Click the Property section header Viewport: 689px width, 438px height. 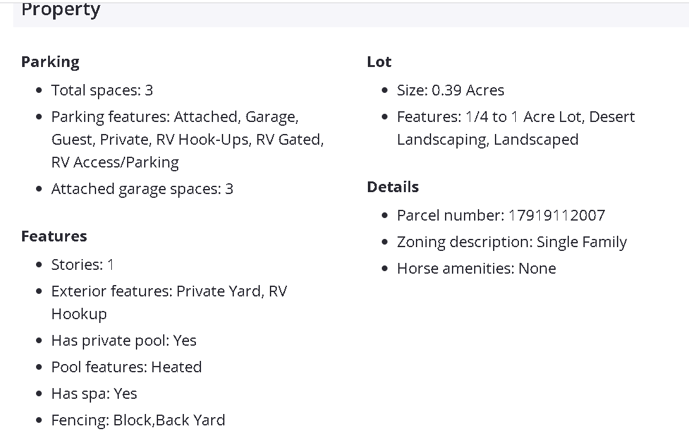(x=61, y=10)
